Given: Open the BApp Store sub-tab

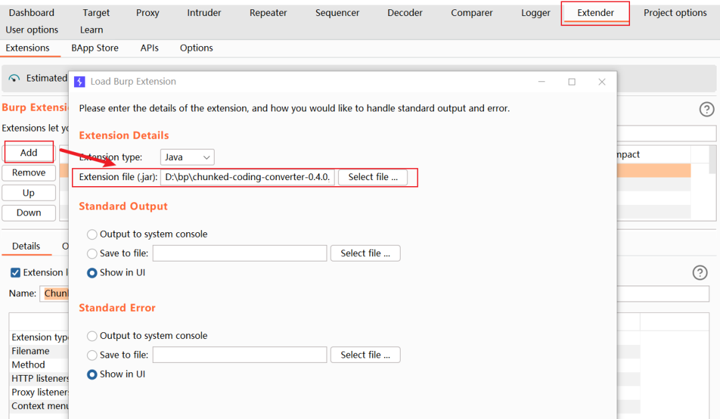Looking at the screenshot, I should (x=95, y=48).
